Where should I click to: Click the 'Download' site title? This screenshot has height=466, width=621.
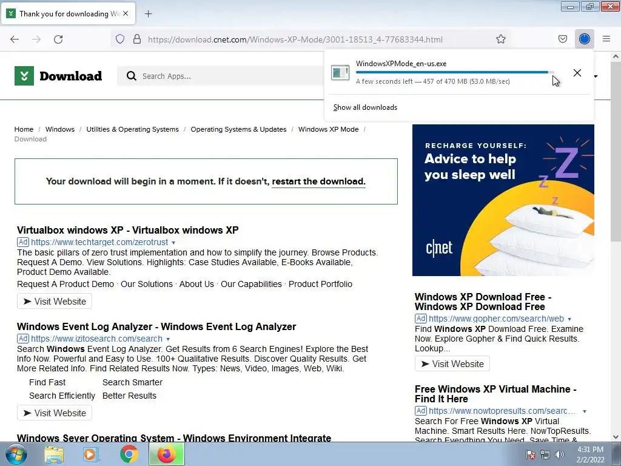pos(70,76)
